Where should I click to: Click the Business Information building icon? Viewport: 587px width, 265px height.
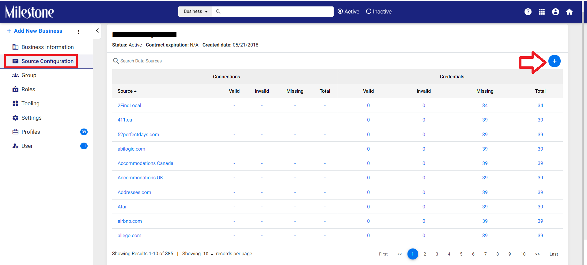click(15, 47)
